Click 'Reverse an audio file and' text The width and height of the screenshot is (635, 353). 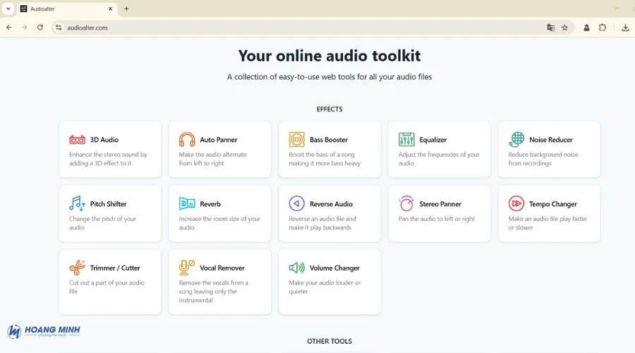click(322, 219)
